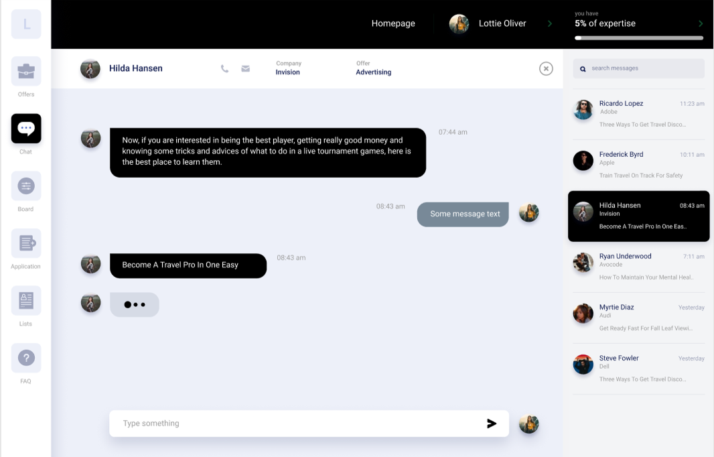Call Hilda Hansen with phone icon

224,68
